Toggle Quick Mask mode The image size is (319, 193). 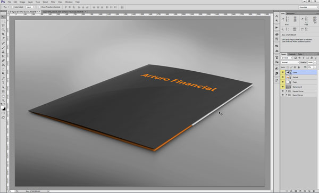click(3, 113)
